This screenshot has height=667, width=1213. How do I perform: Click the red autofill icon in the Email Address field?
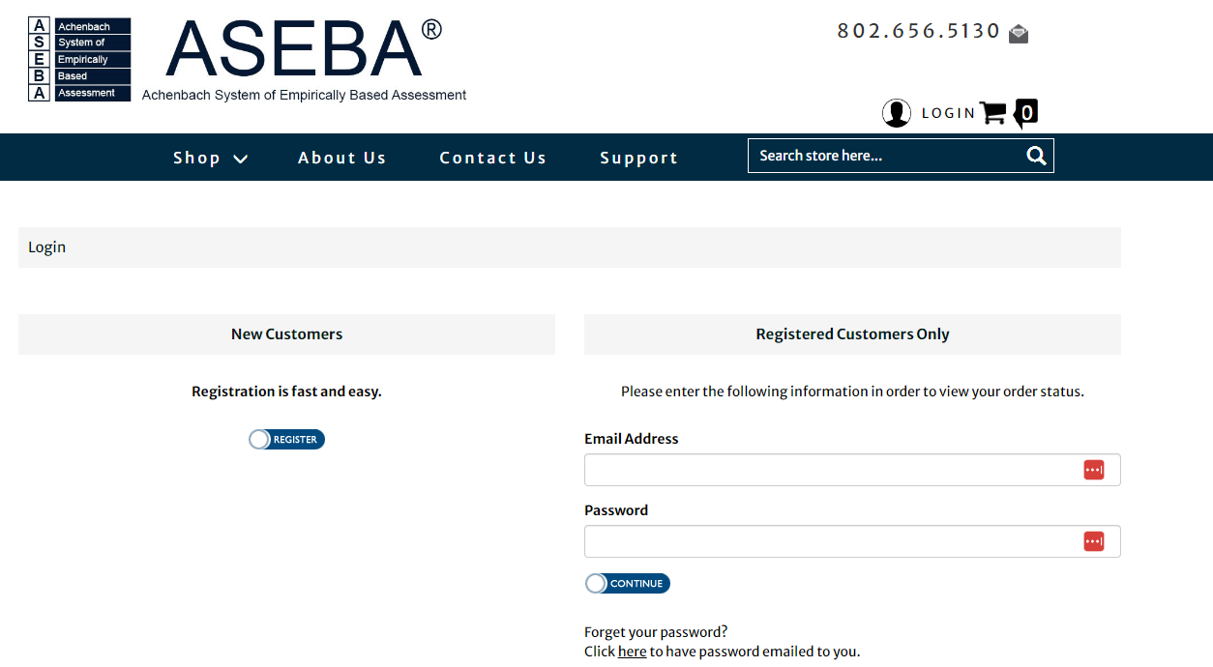(x=1094, y=470)
